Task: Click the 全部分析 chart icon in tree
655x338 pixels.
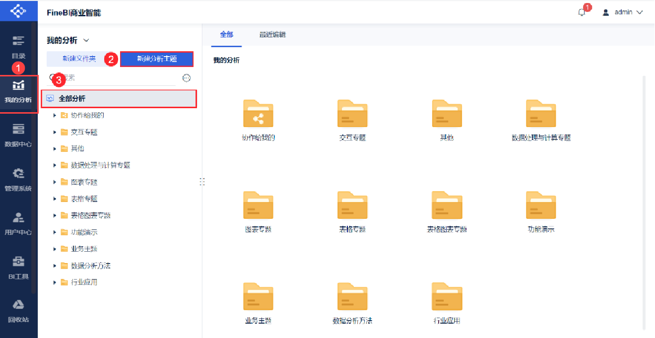Action: tap(50, 99)
